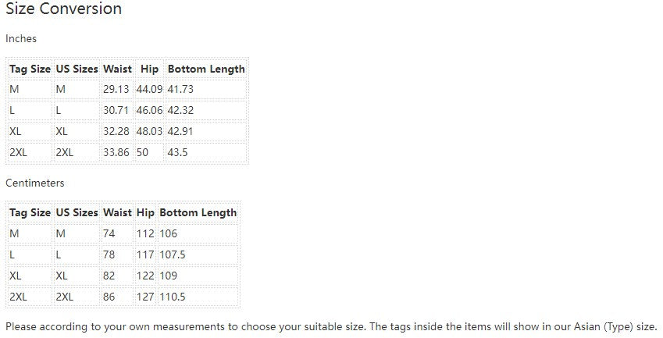
Task: Click the Centimeters label above the second table
Action: click(x=35, y=183)
